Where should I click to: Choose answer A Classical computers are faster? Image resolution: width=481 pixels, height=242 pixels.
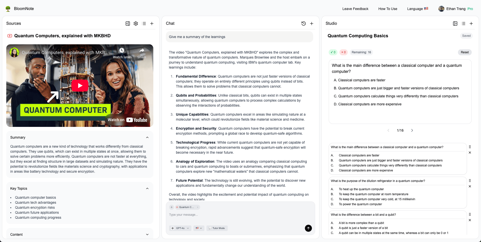pos(362,80)
